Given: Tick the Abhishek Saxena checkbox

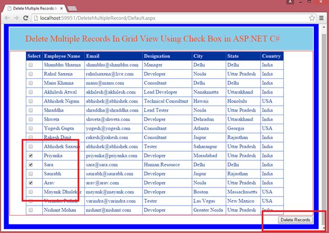Looking at the screenshot, I should tap(31, 146).
